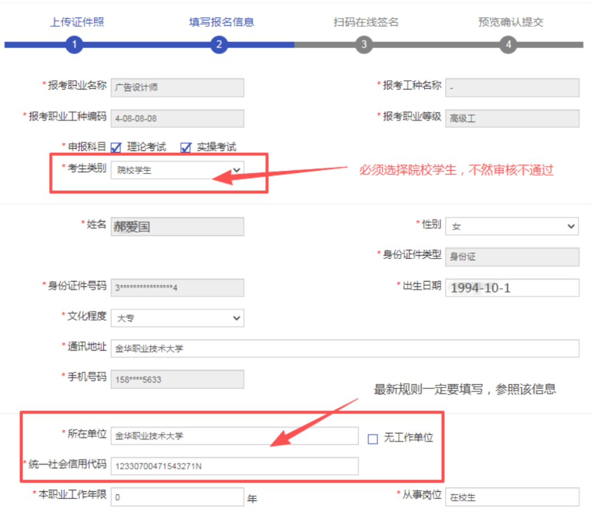Check the 无工作单位 checkbox

(373, 439)
